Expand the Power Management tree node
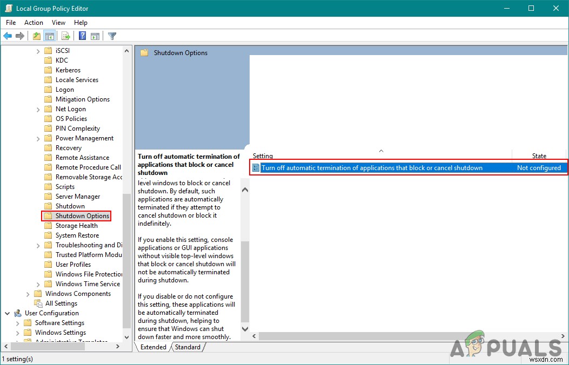The width and height of the screenshot is (569, 365). tap(38, 138)
